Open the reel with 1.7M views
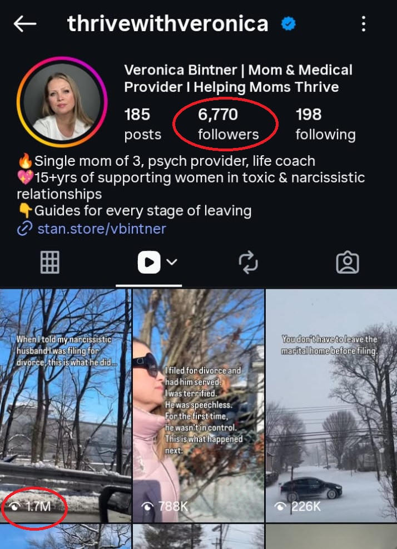 coord(66,405)
